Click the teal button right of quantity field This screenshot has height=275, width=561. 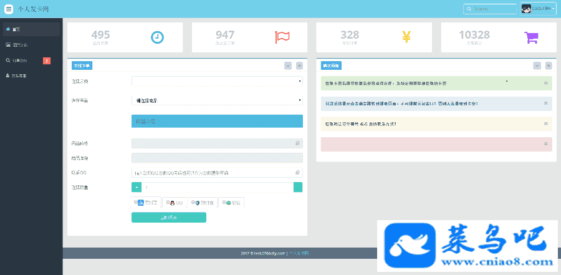click(298, 187)
